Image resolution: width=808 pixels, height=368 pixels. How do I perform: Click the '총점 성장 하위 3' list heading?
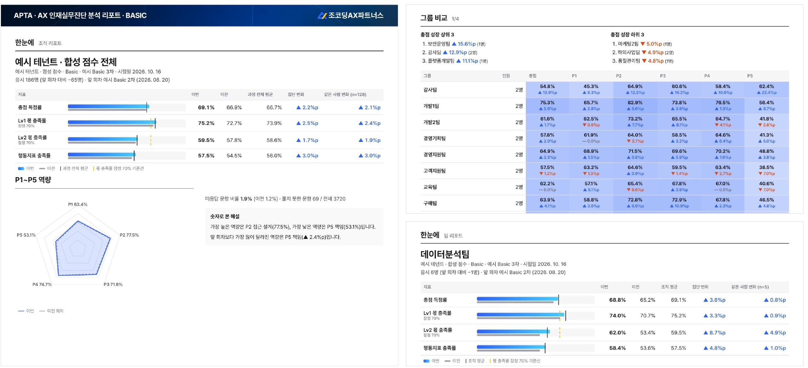pos(627,34)
